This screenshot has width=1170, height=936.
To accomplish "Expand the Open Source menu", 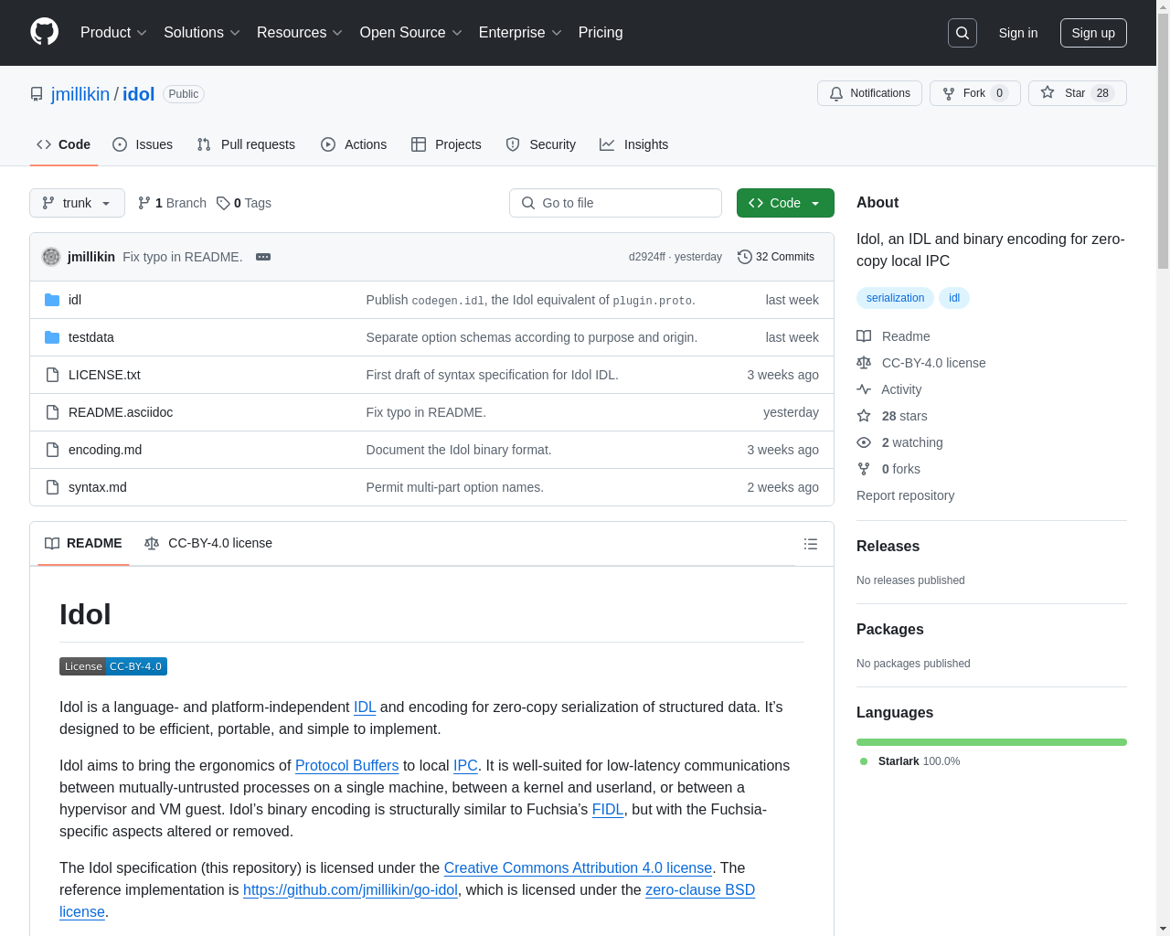I will point(411,33).
